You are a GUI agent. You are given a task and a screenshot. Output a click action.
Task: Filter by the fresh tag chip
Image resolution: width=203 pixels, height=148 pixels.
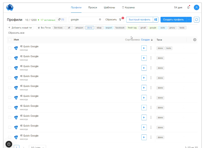tap(132, 28)
